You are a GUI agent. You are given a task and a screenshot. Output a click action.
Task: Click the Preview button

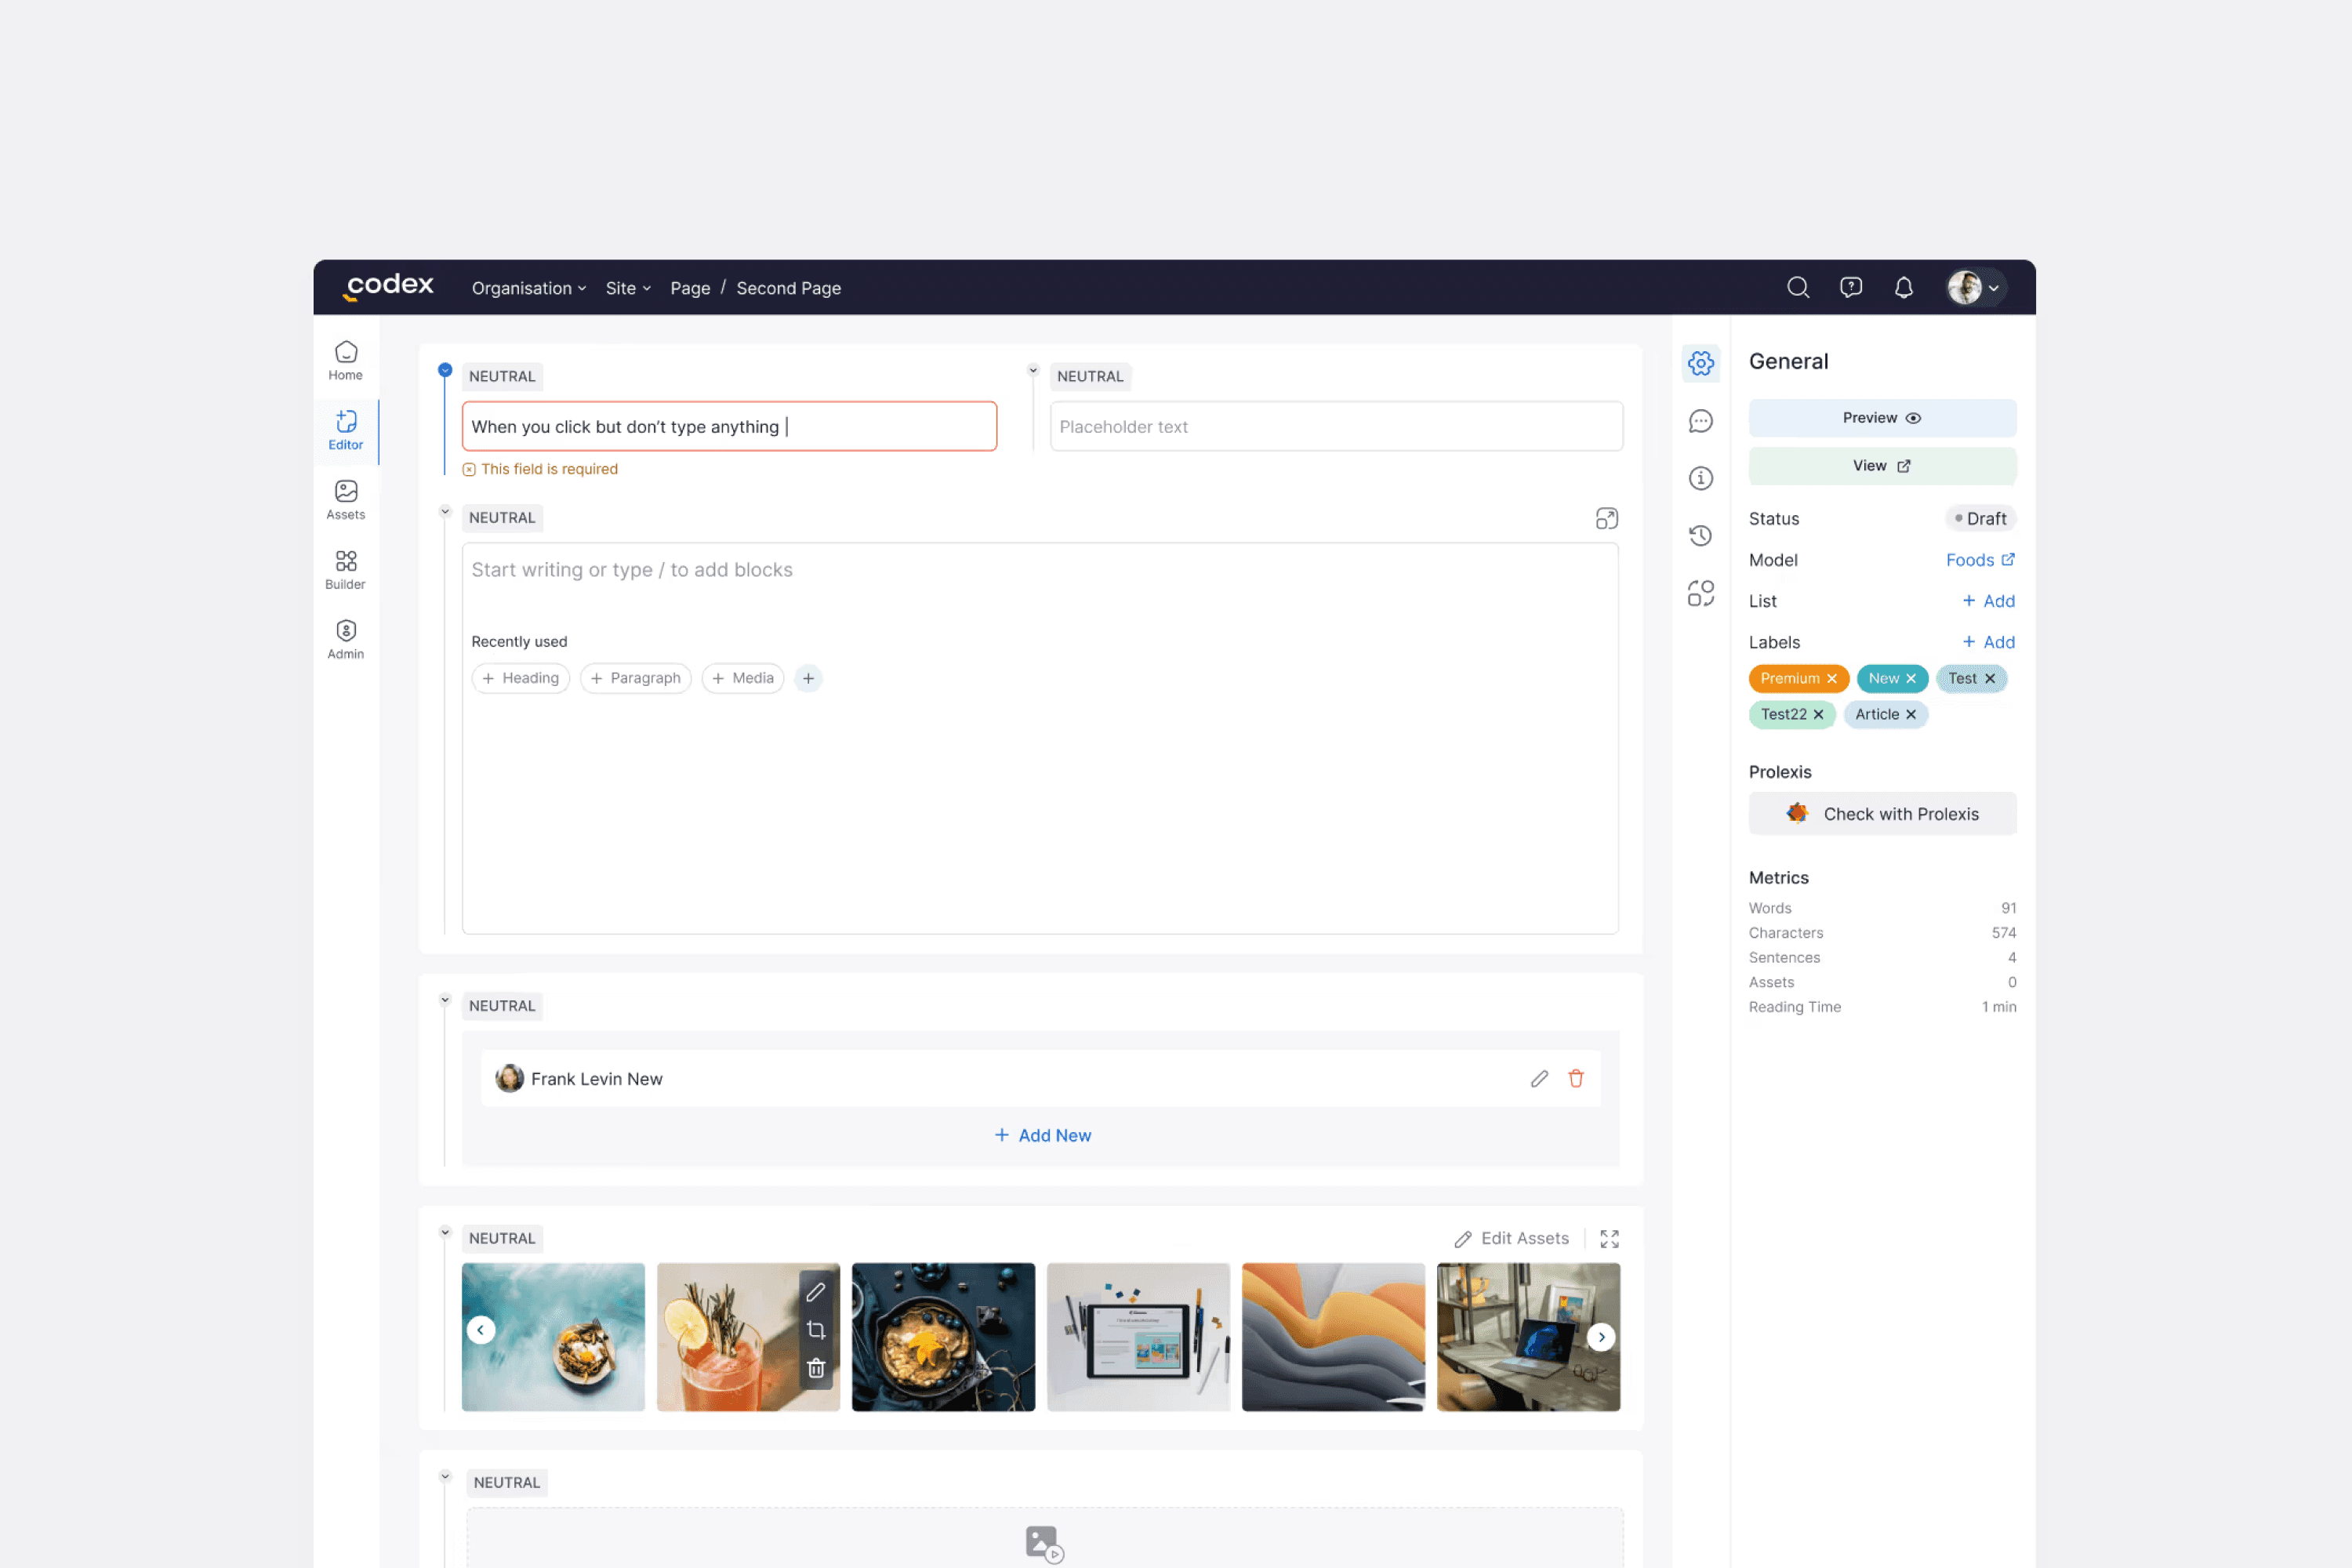pyautogui.click(x=1881, y=418)
